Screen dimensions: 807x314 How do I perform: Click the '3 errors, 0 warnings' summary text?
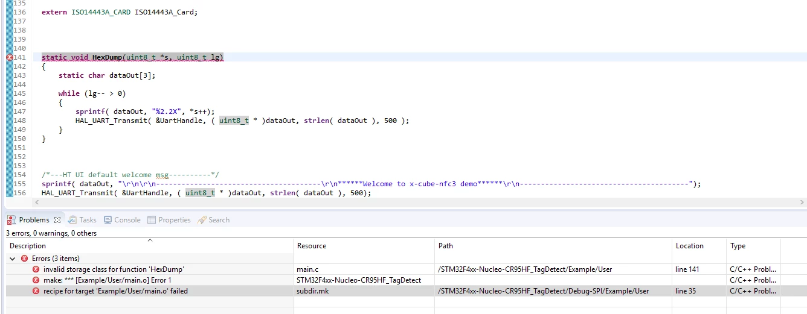(51, 233)
